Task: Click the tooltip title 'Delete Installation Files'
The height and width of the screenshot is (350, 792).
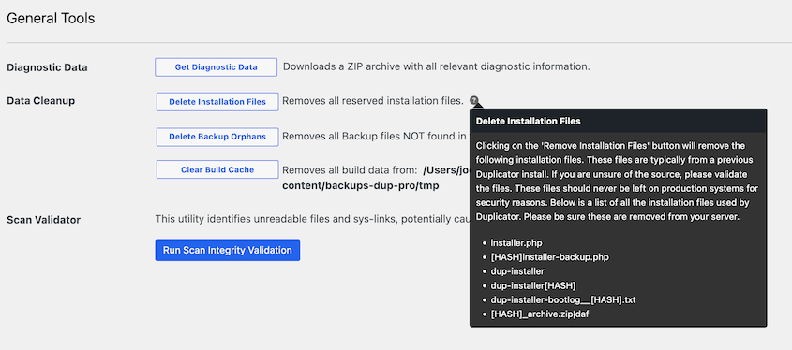Action: [528, 122]
